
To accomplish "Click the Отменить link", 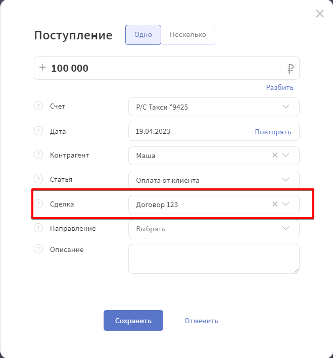I will click(x=201, y=321).
